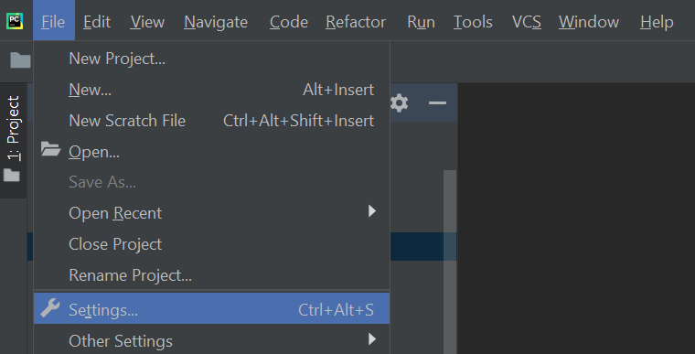Image resolution: width=695 pixels, height=354 pixels.
Task: Open the project panel gear settings icon
Action: [400, 103]
